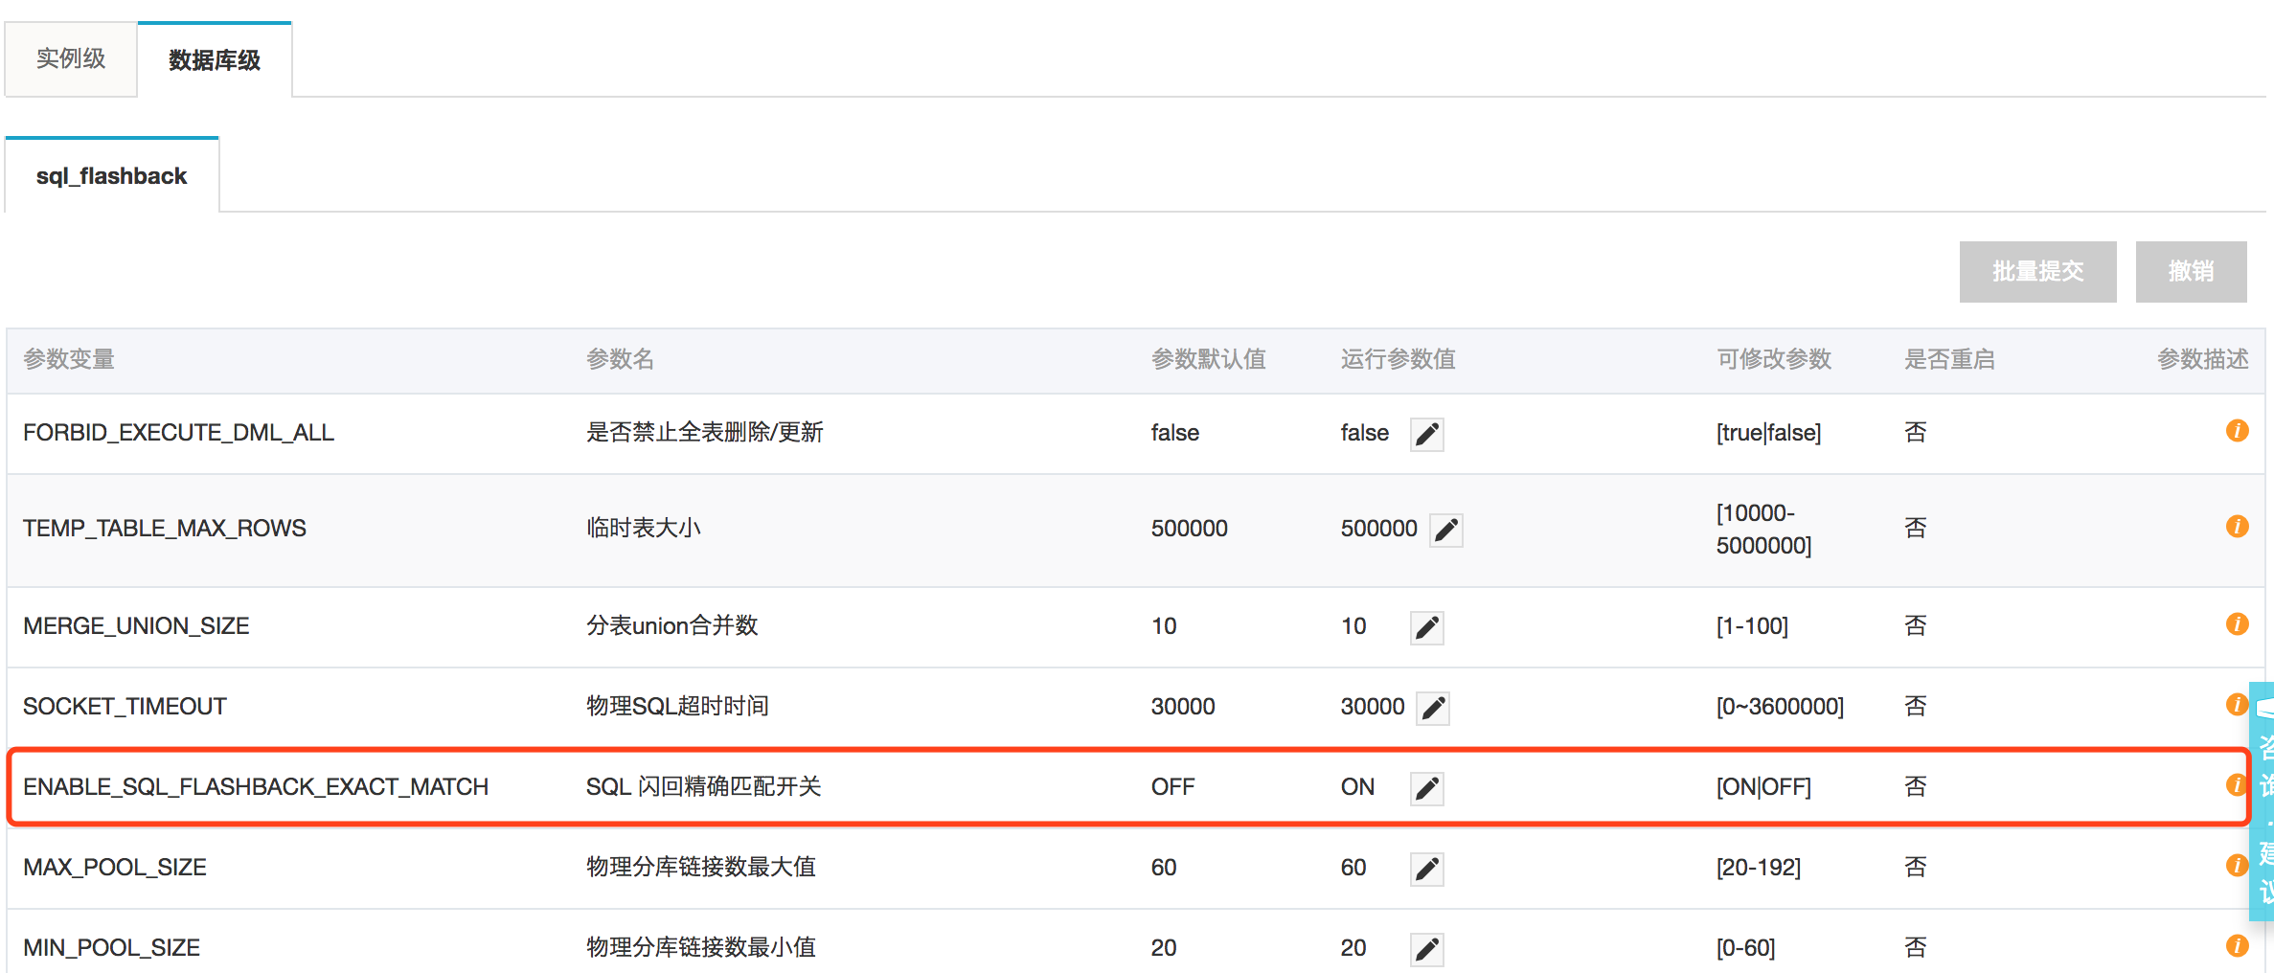Edit the ENABLE_SQL_FLASHBACK_EXACT_MATCH value pencil
The width and height of the screenshot is (2274, 973).
click(x=1426, y=788)
